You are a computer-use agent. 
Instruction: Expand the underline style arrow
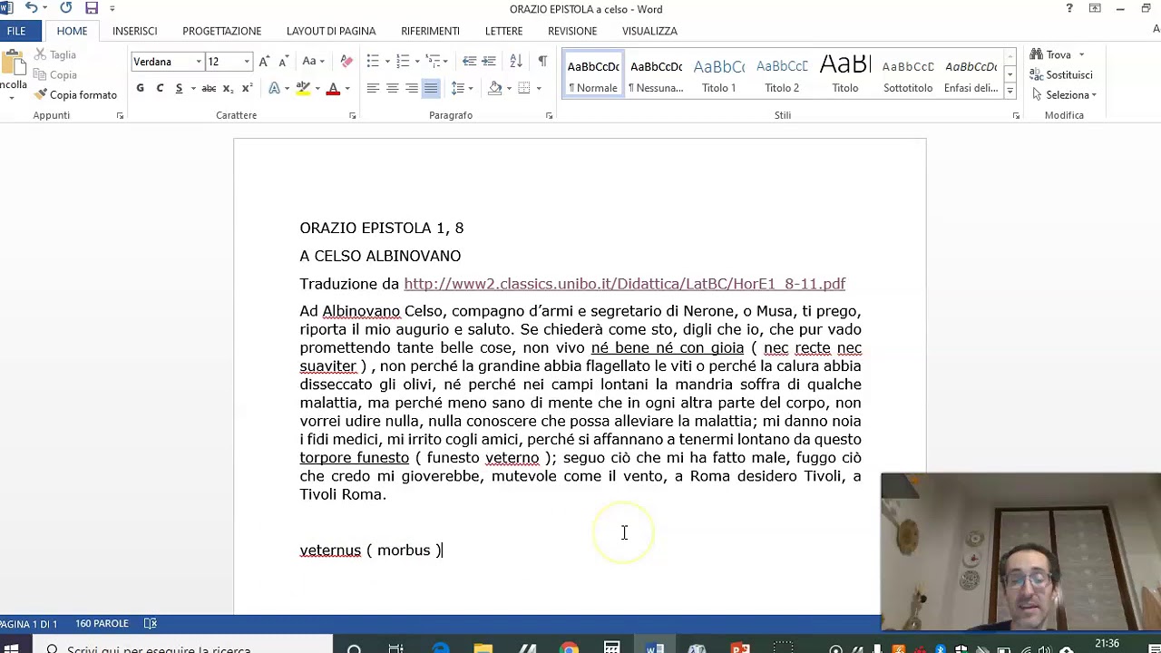point(192,89)
